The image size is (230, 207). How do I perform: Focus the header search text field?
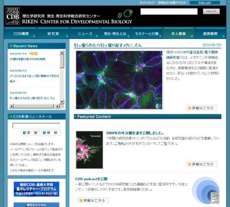click(169, 11)
